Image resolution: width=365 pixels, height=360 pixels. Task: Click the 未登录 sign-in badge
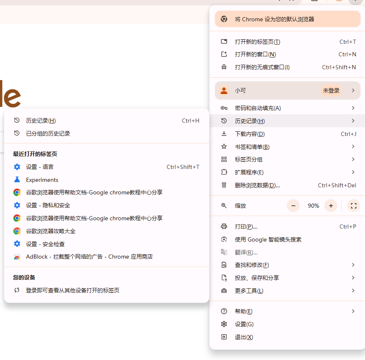(x=331, y=91)
